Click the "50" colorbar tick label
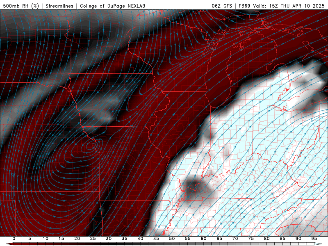Image resolution: width=328 pixels, height=246 pixels. coord(172,239)
